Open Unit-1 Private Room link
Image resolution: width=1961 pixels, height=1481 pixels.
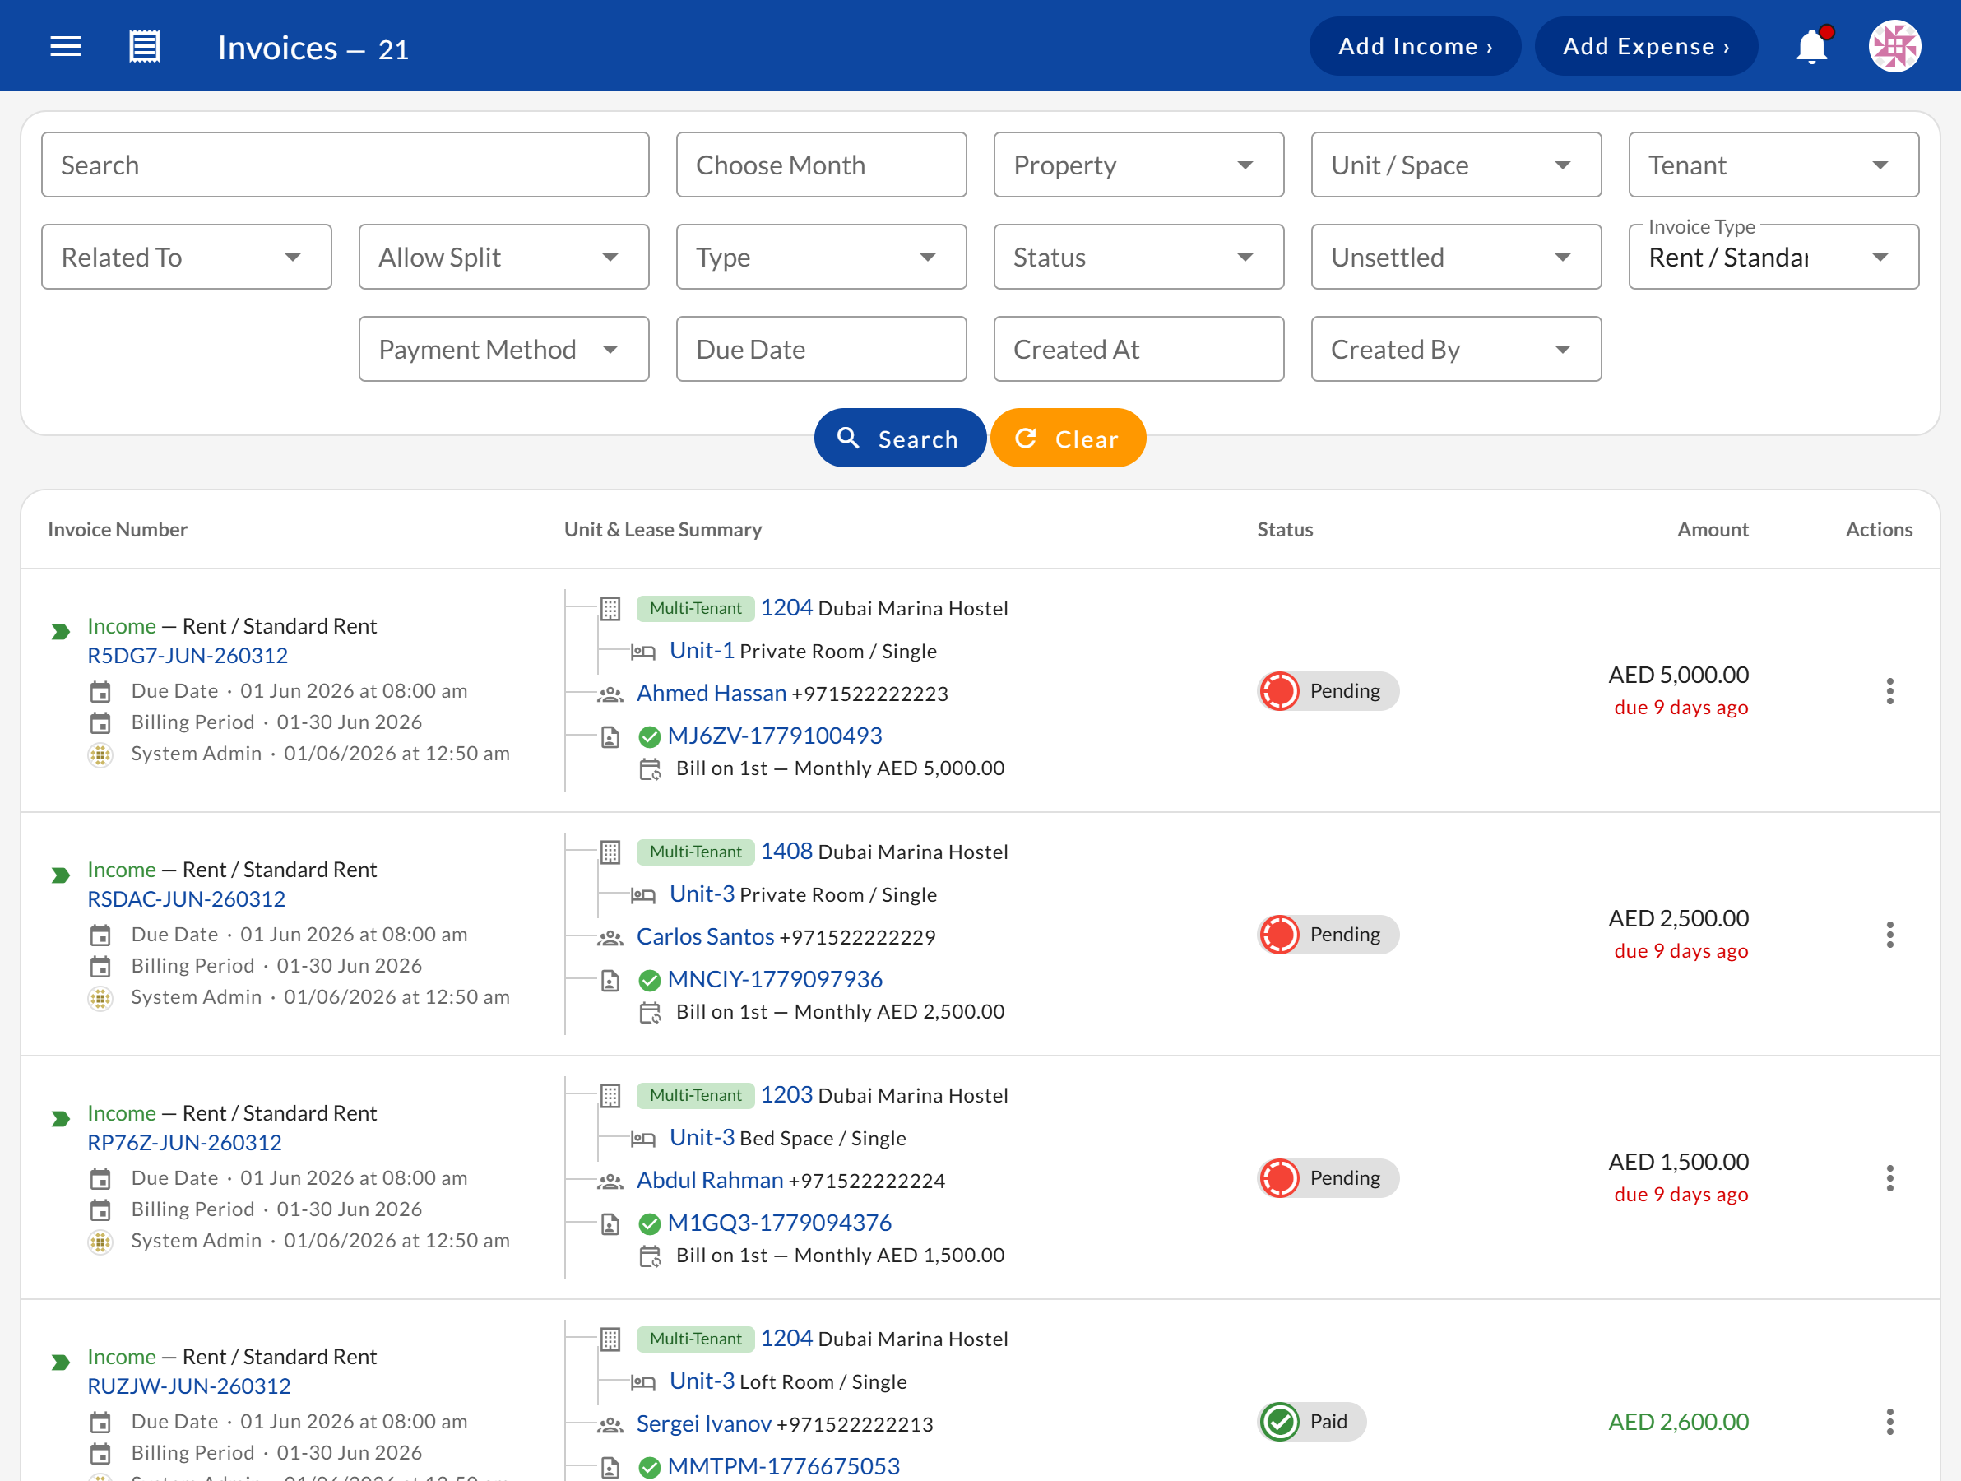[702, 650]
